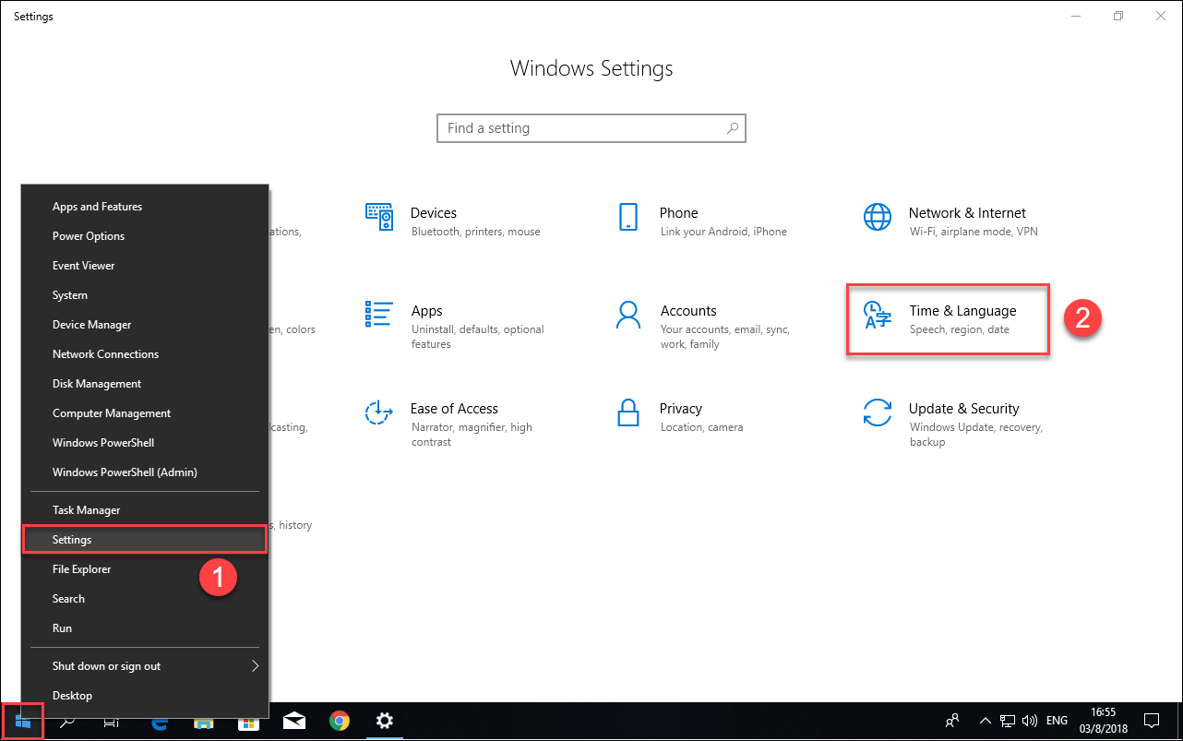Viewport: 1183px width, 741px height.
Task: Open Network & Internet category title
Action: point(967,213)
